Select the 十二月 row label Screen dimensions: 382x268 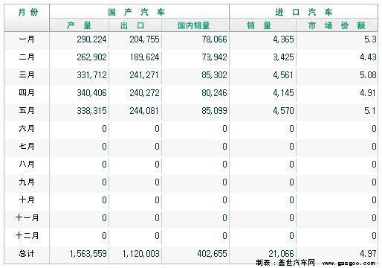coord(27,236)
